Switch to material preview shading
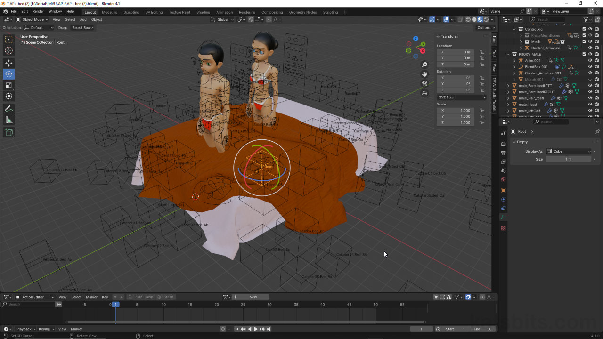The image size is (603, 339). [x=480, y=19]
